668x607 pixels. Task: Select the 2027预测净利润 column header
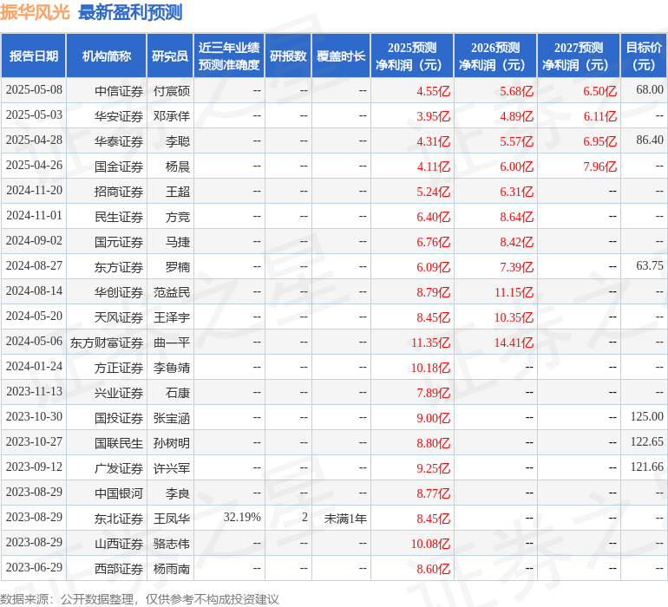coord(579,55)
